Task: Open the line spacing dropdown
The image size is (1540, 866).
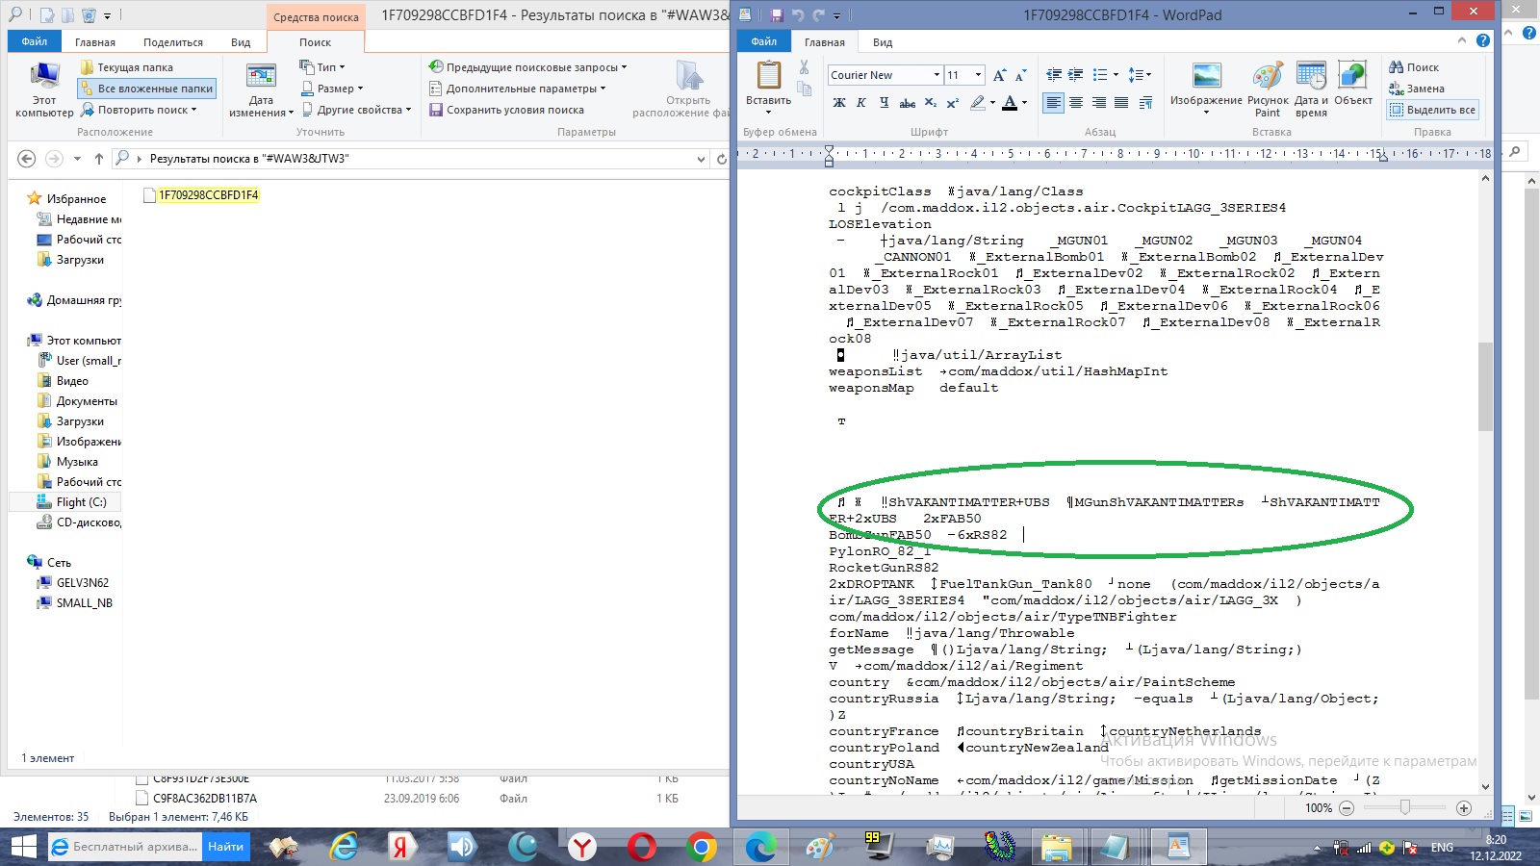Action: [x=1140, y=75]
